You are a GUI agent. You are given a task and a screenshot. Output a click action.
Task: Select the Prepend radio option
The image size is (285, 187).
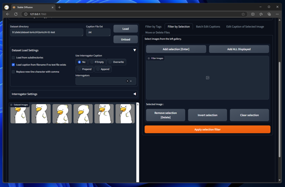click(84, 69)
